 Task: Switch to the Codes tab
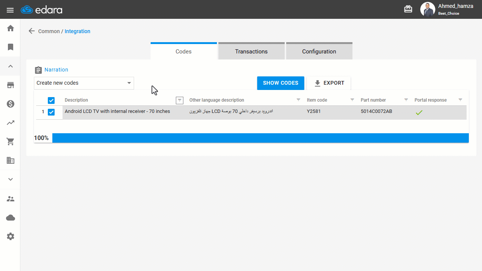(184, 51)
